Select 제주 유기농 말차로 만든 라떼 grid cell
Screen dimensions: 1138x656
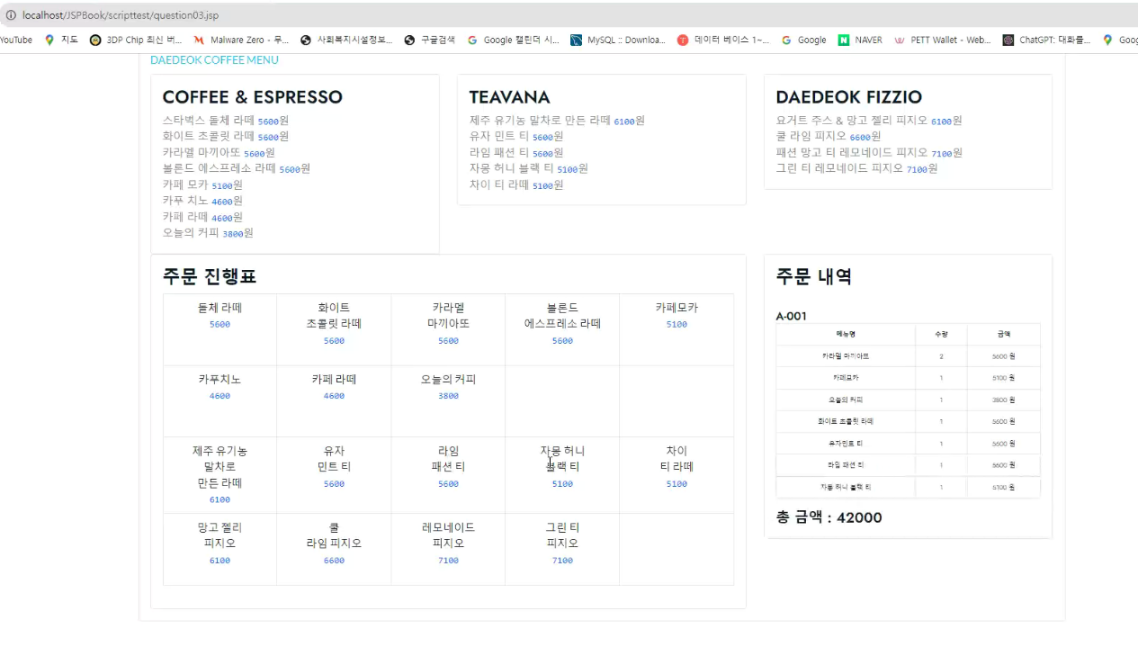[x=220, y=475]
